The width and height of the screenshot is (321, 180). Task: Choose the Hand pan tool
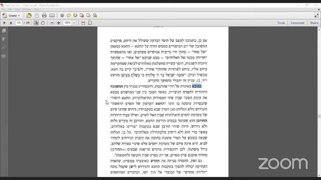(x=43, y=23)
